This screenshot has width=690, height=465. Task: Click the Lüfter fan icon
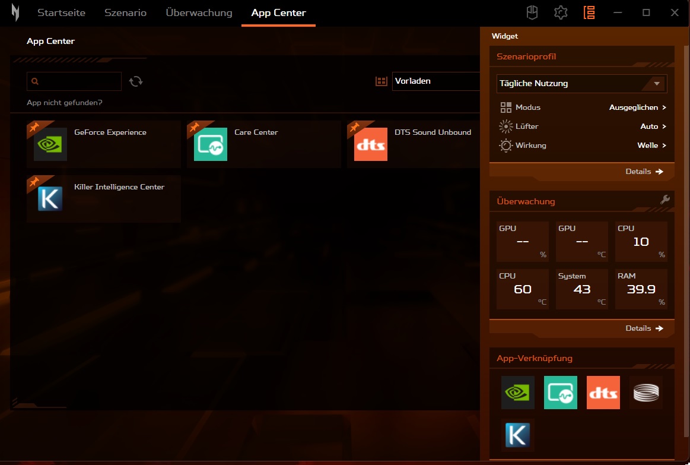pyautogui.click(x=506, y=126)
